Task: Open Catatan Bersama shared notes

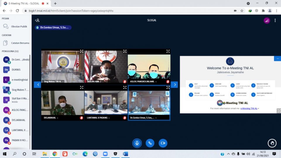Action: coord(16,43)
